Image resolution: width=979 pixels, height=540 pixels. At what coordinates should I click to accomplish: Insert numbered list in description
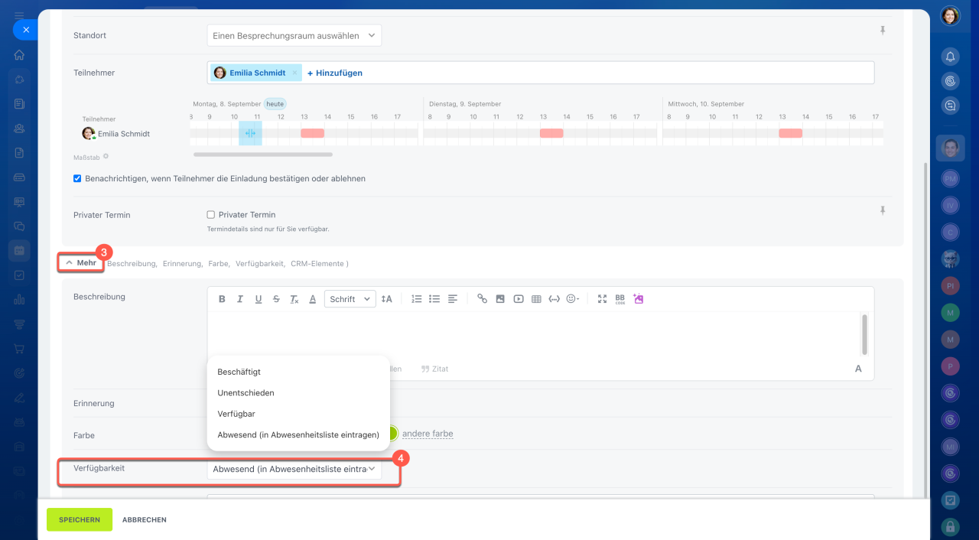417,299
